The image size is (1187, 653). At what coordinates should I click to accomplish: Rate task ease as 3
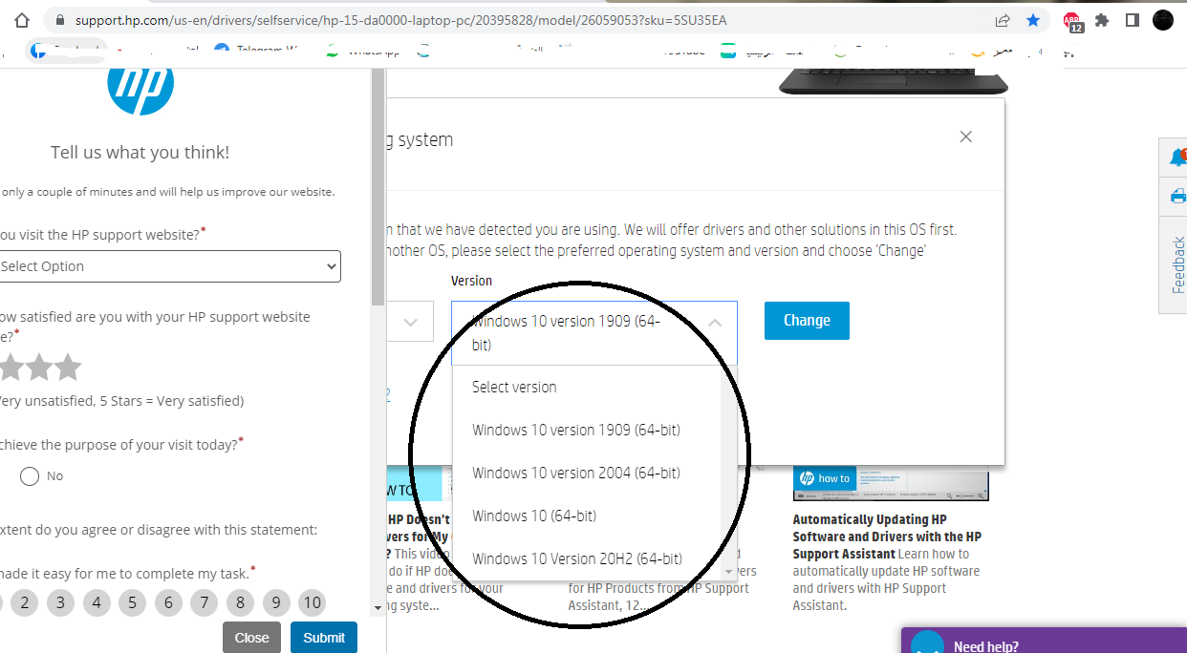pos(60,602)
